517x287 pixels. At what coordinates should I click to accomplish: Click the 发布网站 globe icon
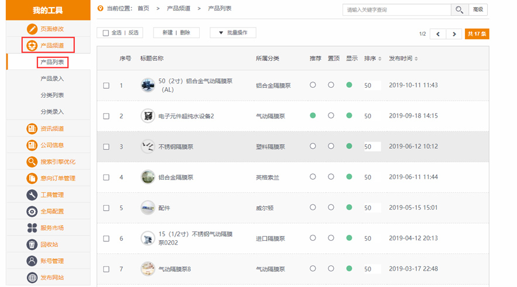tap(32, 278)
